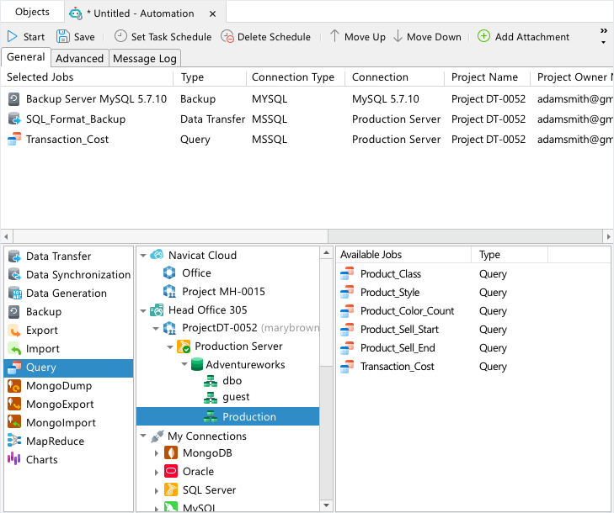
Task: Collapse the ProjectDT-0052 node
Action: click(x=156, y=329)
